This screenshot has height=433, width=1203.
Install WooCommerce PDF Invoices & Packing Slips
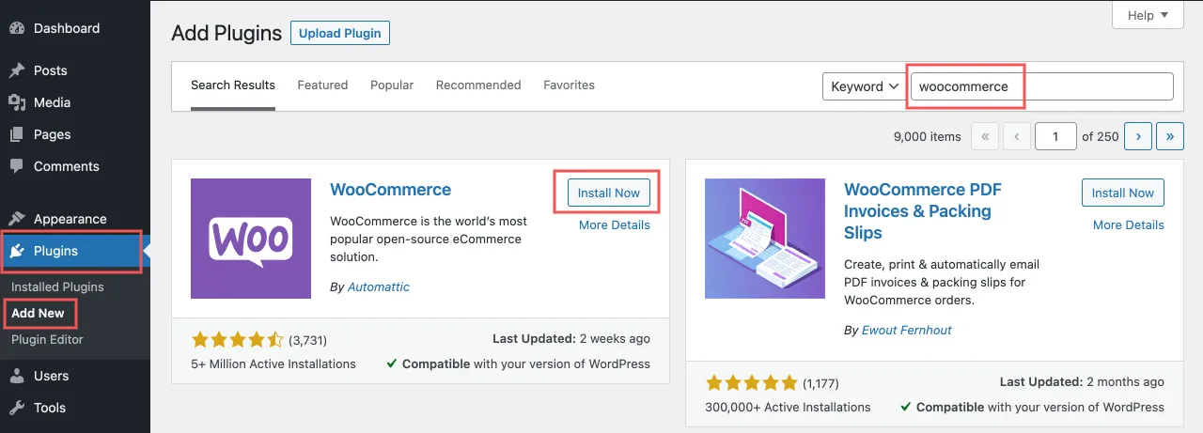(1122, 193)
